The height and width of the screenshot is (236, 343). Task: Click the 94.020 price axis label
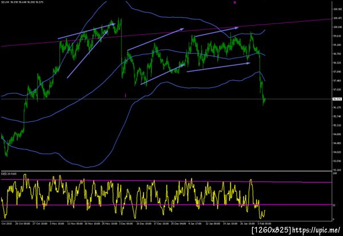pyautogui.click(x=337, y=152)
